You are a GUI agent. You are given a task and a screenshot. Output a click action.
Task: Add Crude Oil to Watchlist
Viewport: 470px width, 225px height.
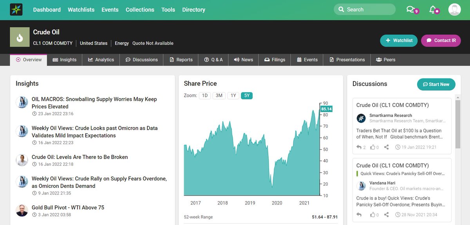tap(399, 40)
